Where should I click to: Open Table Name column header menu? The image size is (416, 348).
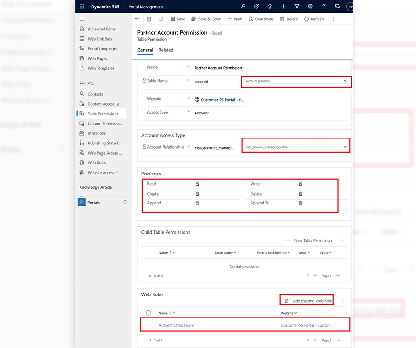[x=225, y=252]
